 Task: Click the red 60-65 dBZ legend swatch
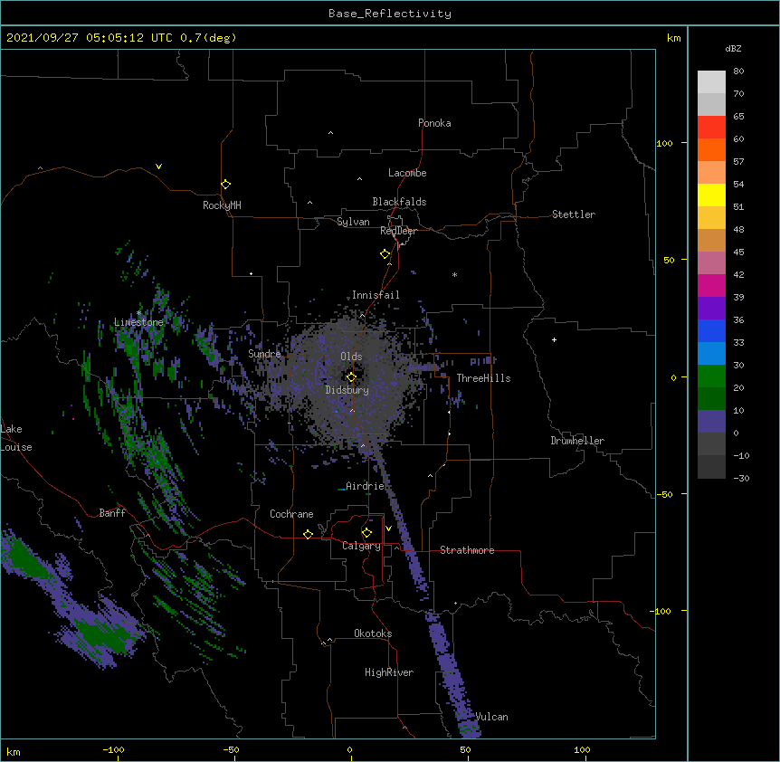711,128
